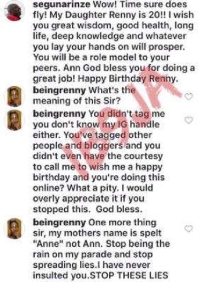Image resolution: width=211 pixels, height=282 pixels.
Task: Tap beingrenny avatar beside "One more thing" comment
Action: (14, 229)
